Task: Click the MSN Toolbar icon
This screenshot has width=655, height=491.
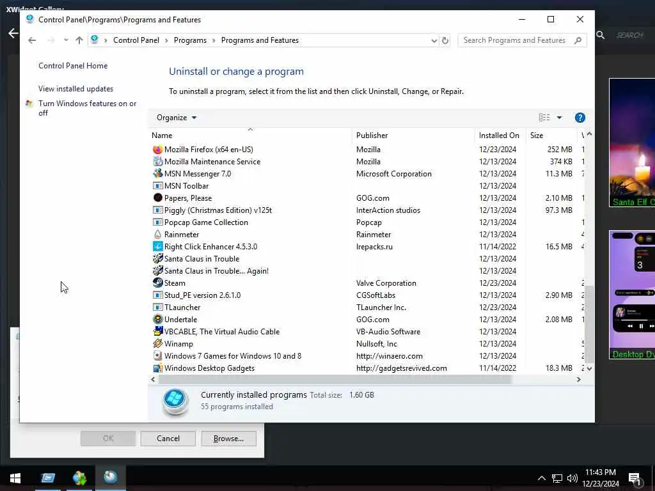Action: pyautogui.click(x=157, y=186)
